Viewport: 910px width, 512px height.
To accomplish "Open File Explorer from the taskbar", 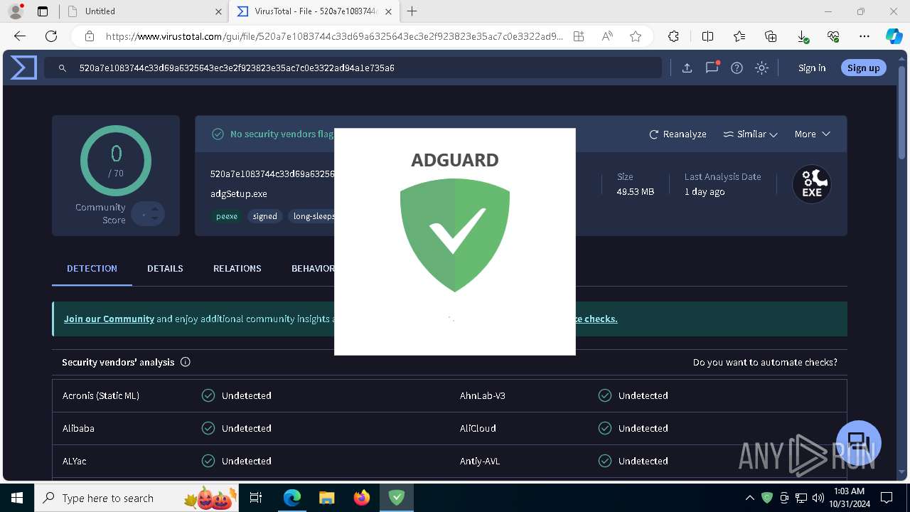I will (326, 498).
